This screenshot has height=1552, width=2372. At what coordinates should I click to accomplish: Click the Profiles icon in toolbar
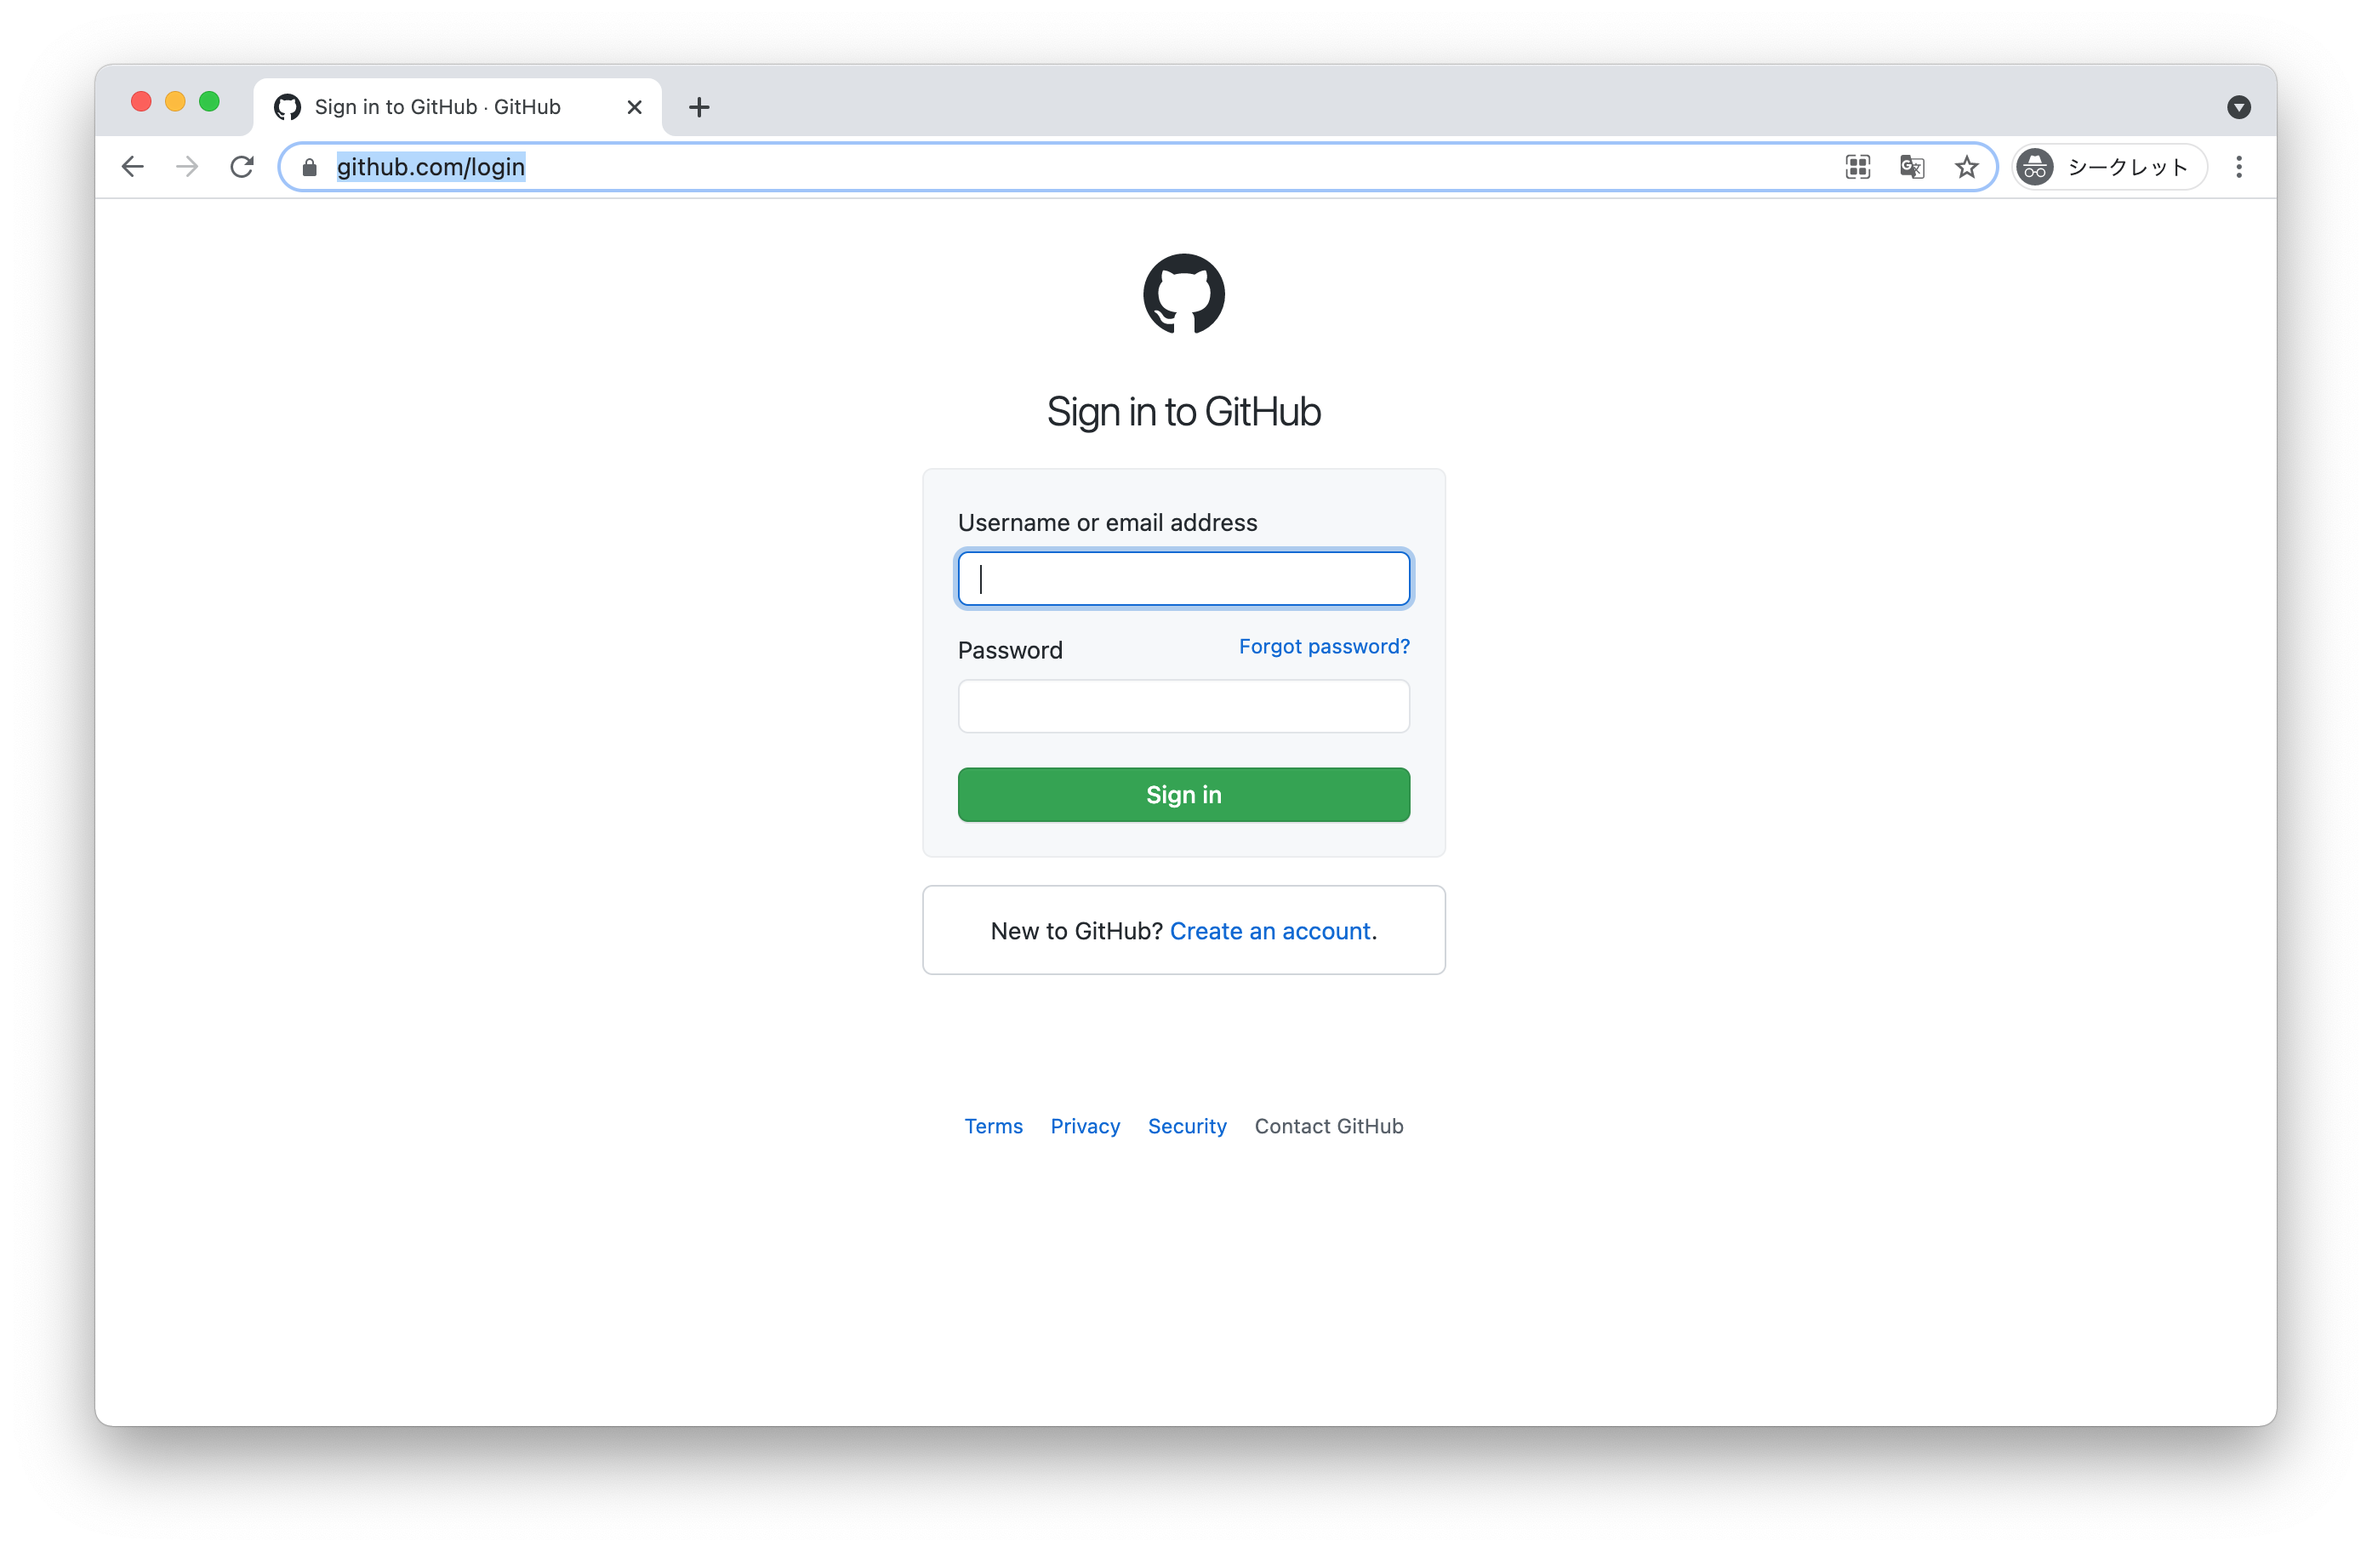[2038, 166]
